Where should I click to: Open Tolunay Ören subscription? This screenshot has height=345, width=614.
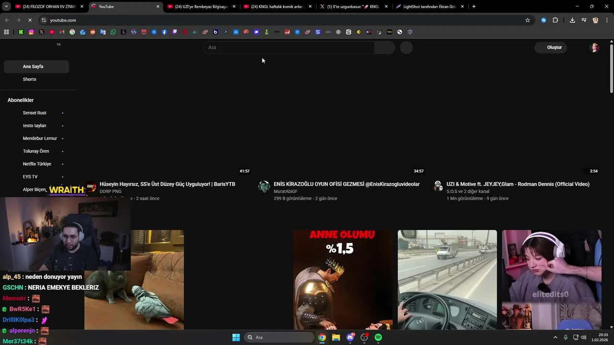[x=36, y=151]
